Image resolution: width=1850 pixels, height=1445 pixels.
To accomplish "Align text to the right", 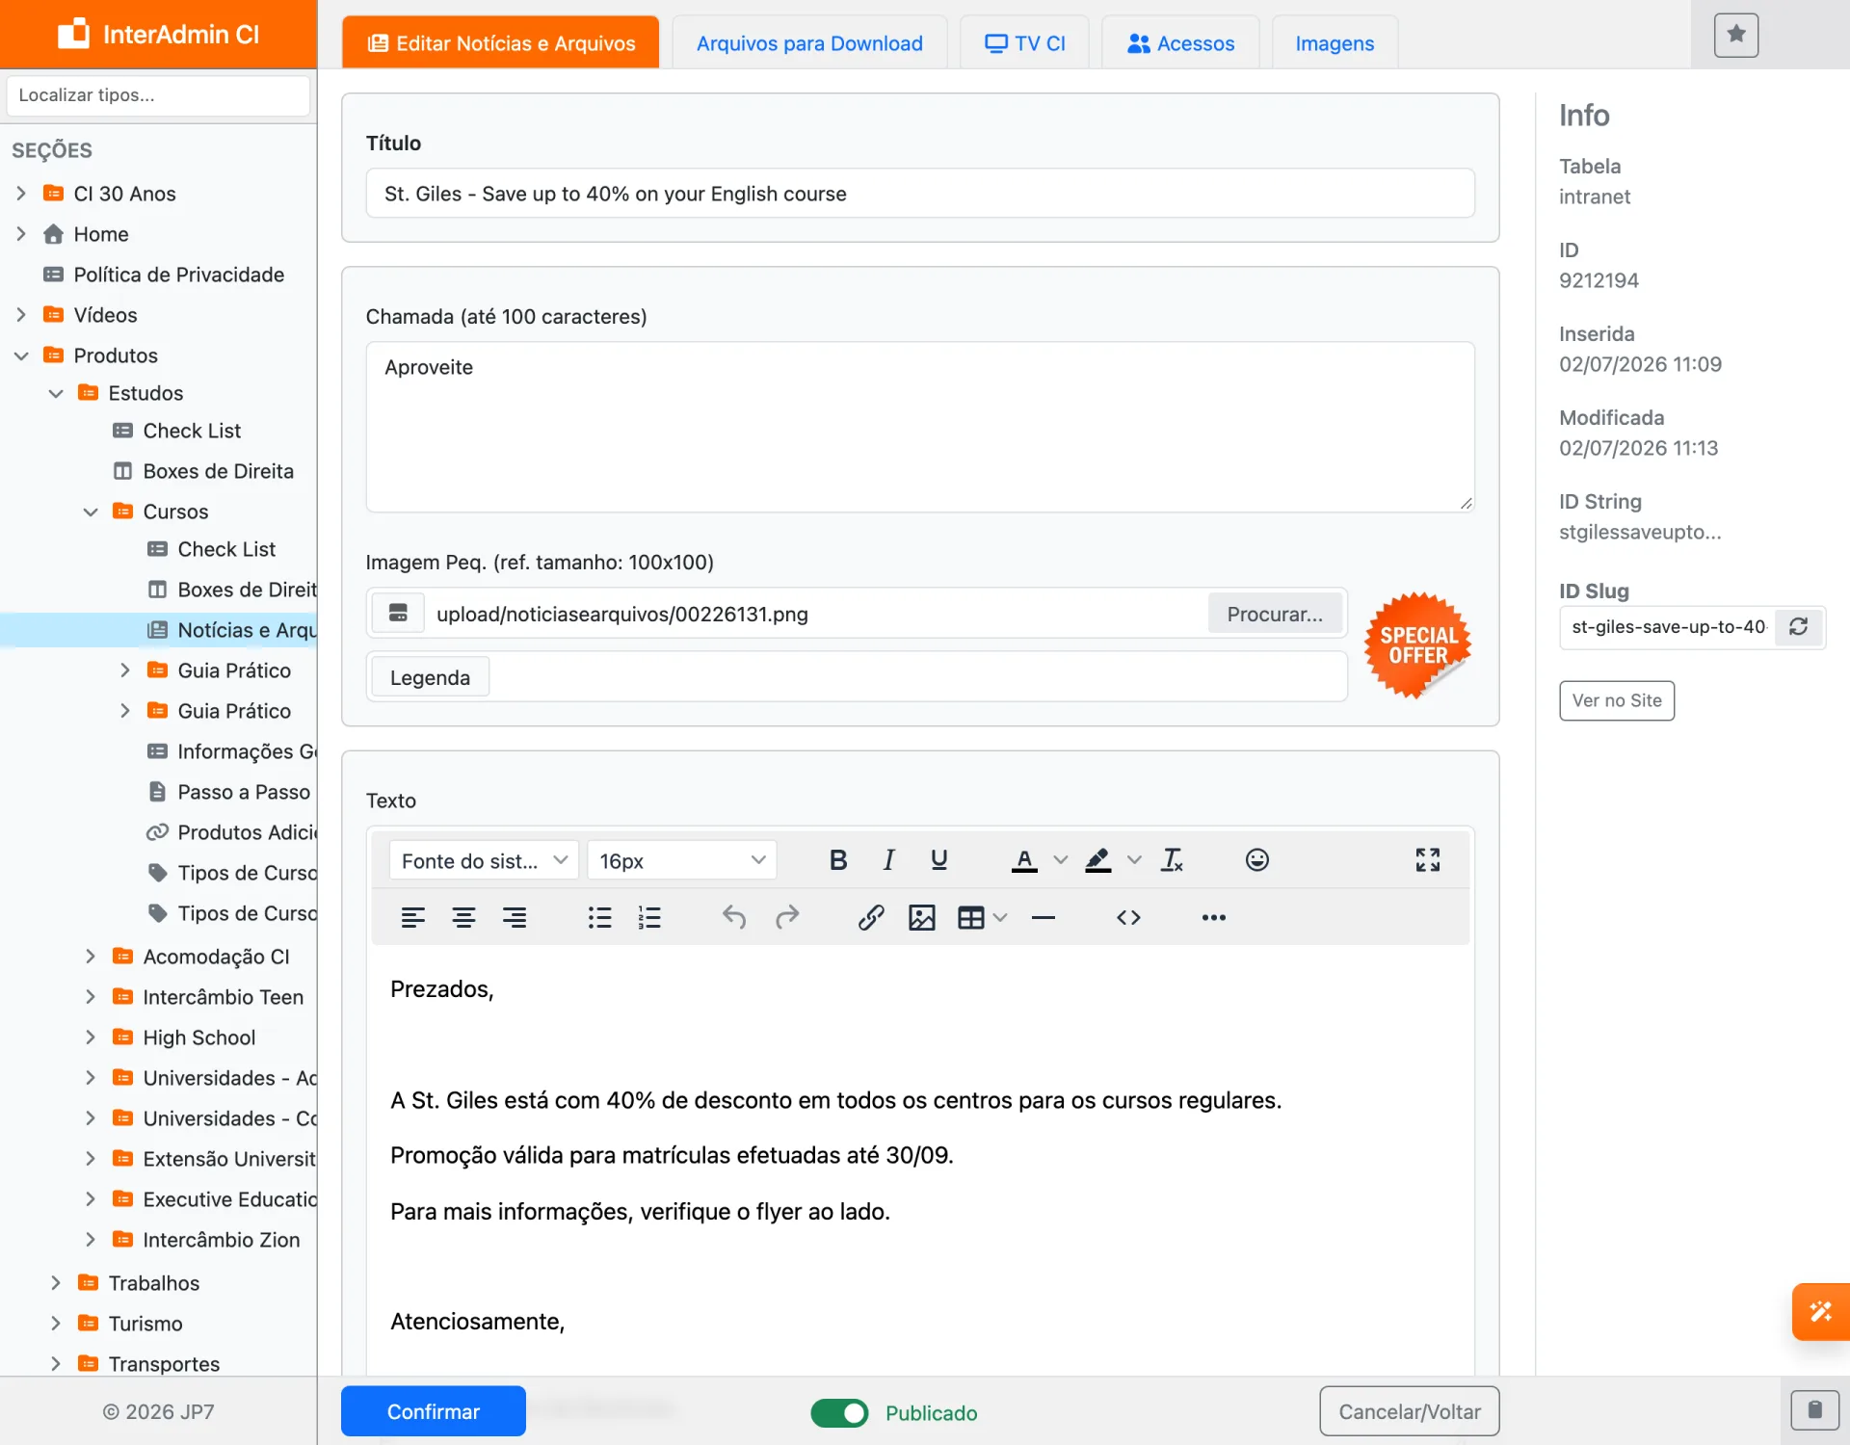I will pyautogui.click(x=515, y=918).
